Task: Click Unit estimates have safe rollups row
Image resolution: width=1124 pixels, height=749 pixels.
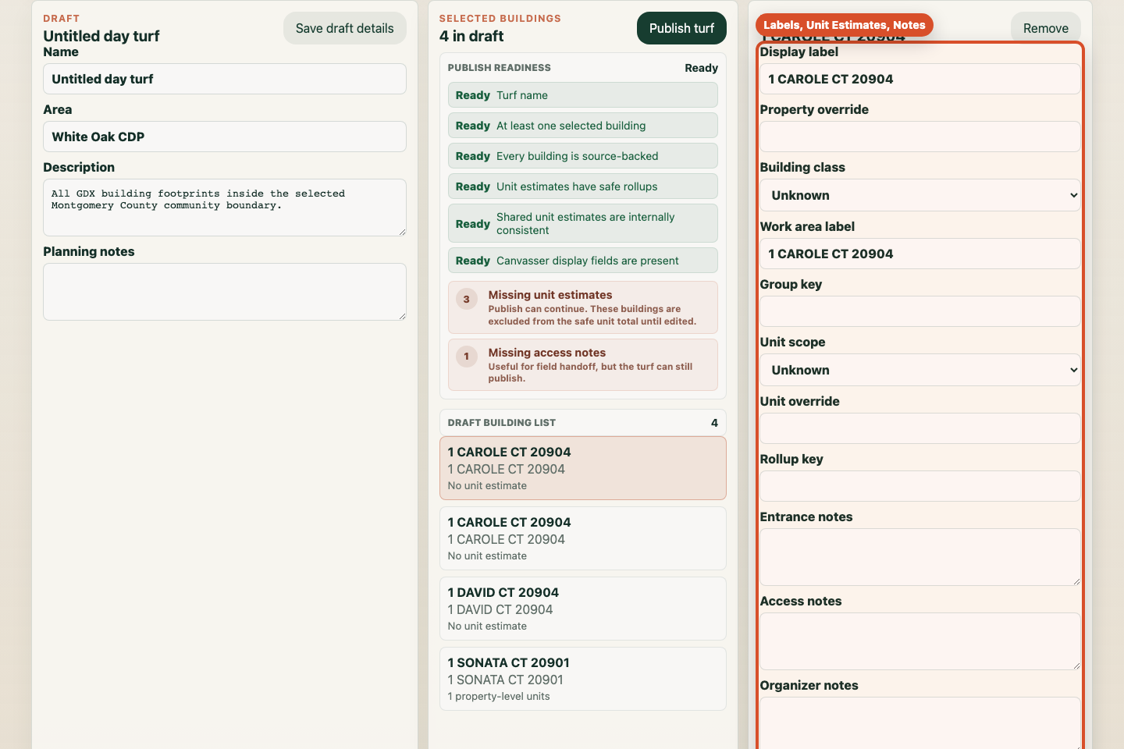Action: 583,186
